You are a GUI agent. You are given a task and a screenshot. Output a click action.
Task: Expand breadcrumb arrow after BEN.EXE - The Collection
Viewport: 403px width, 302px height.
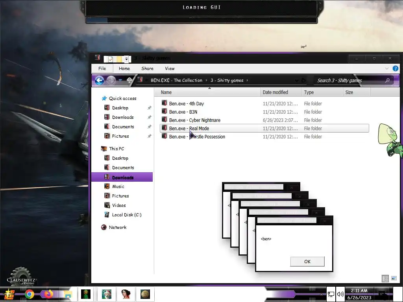[x=206, y=80]
